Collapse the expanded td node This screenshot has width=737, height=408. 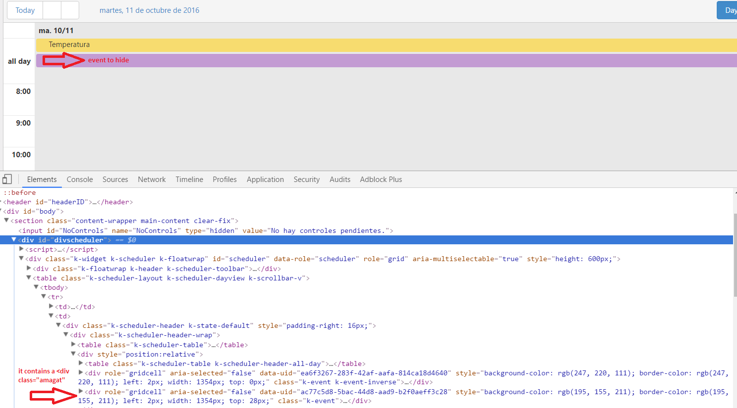click(x=51, y=316)
